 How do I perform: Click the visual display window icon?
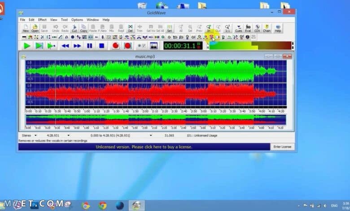pos(153,46)
